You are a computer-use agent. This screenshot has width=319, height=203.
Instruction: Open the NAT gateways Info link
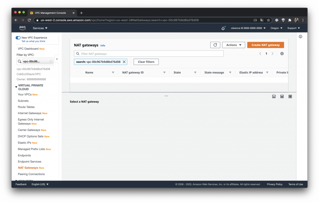tap(103, 45)
